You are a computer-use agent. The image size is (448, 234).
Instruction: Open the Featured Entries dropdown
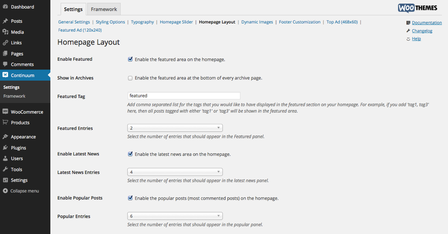click(175, 128)
